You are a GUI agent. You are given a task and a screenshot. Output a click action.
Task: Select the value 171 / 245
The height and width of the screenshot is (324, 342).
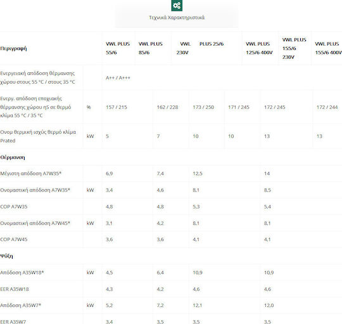tap(239, 107)
